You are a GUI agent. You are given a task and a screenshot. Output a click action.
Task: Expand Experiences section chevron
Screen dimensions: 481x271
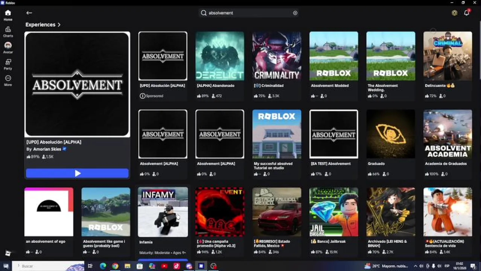tap(59, 25)
